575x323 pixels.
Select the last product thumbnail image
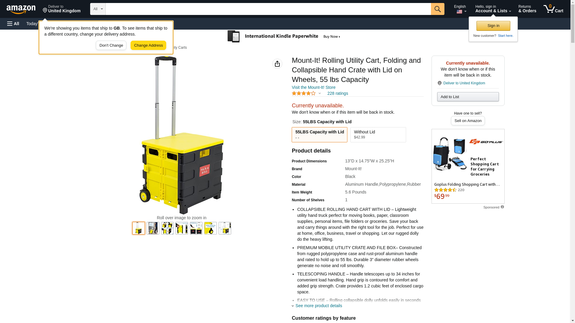(x=225, y=228)
